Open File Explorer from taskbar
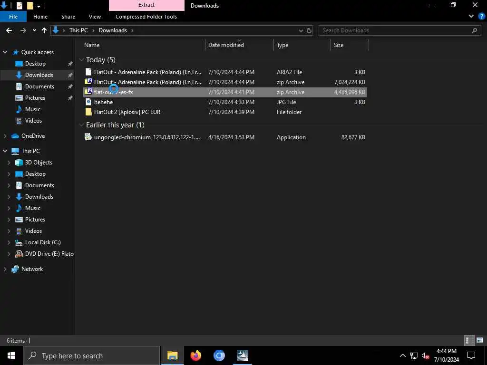Screen dimensions: 487x365 point(172,355)
